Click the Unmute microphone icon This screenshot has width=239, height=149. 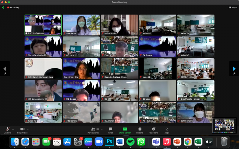[7, 129]
